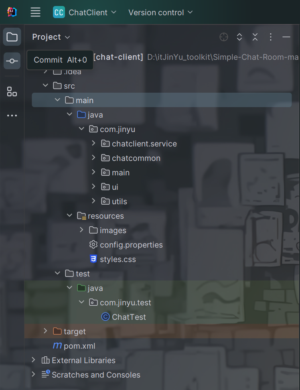The image size is (300, 390).
Task: Click the Project folder sidebar icon
Action: (12, 37)
